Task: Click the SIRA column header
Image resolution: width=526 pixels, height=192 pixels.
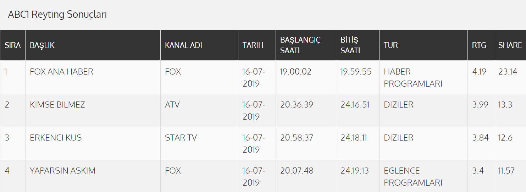Action: 12,45
